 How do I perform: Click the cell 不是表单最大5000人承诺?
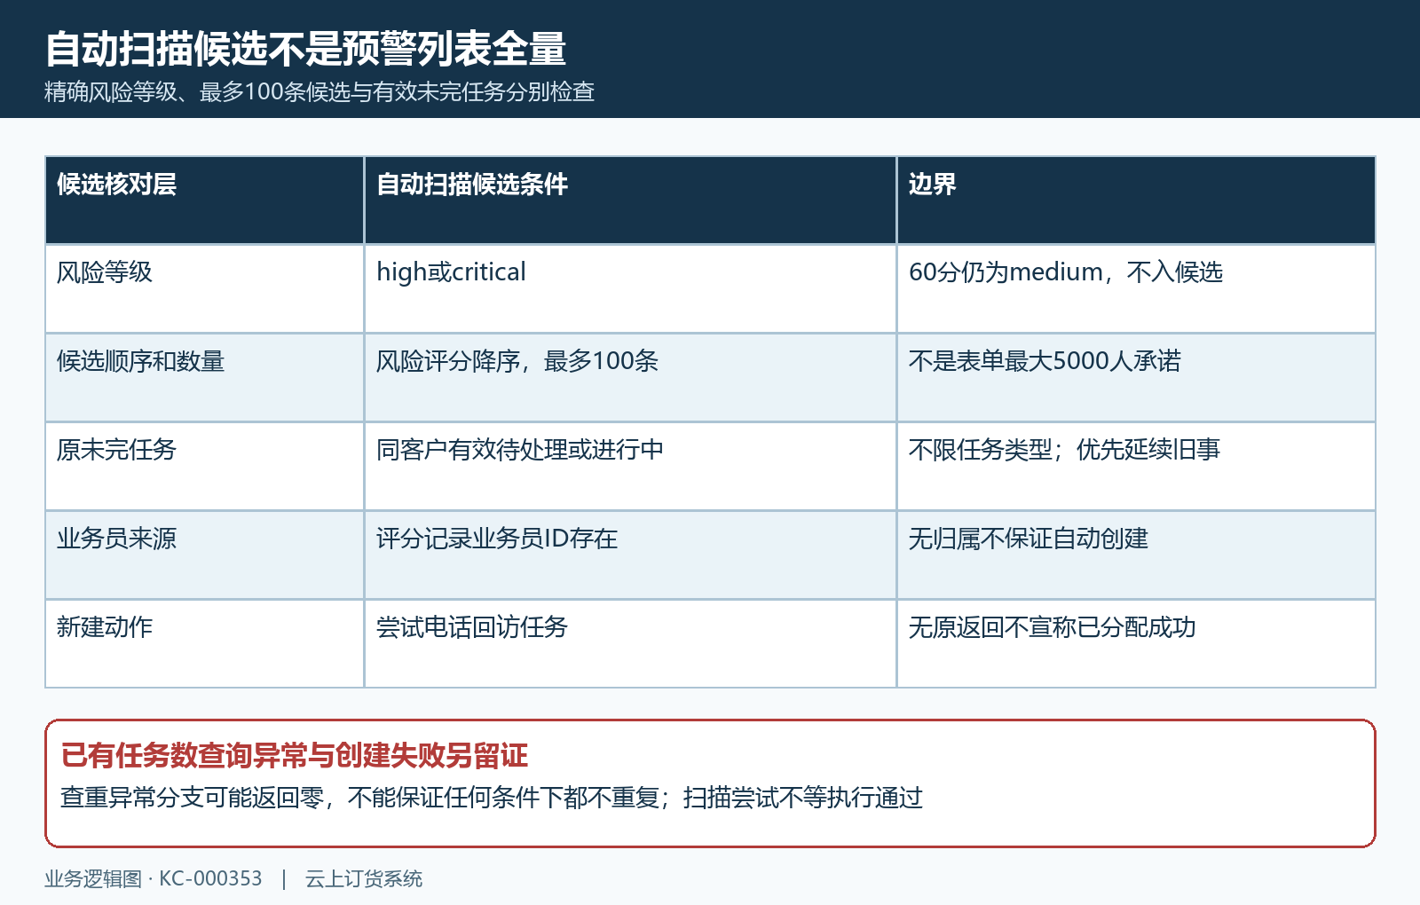(x=1136, y=378)
